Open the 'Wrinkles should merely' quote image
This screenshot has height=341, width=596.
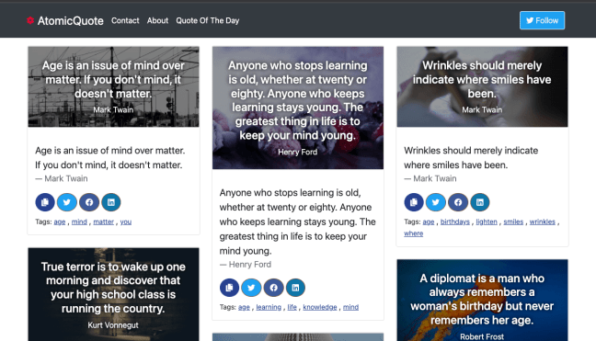(482, 87)
